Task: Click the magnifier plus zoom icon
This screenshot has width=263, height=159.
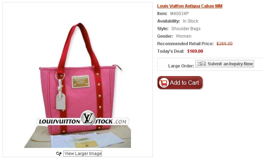Action: pos(59,154)
